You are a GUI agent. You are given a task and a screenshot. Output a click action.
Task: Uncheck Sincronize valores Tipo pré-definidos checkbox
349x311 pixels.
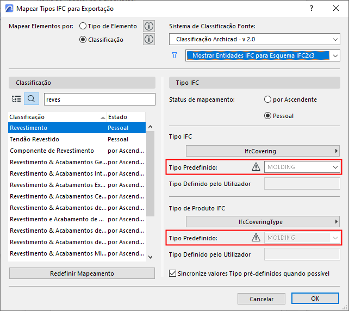[x=173, y=273]
